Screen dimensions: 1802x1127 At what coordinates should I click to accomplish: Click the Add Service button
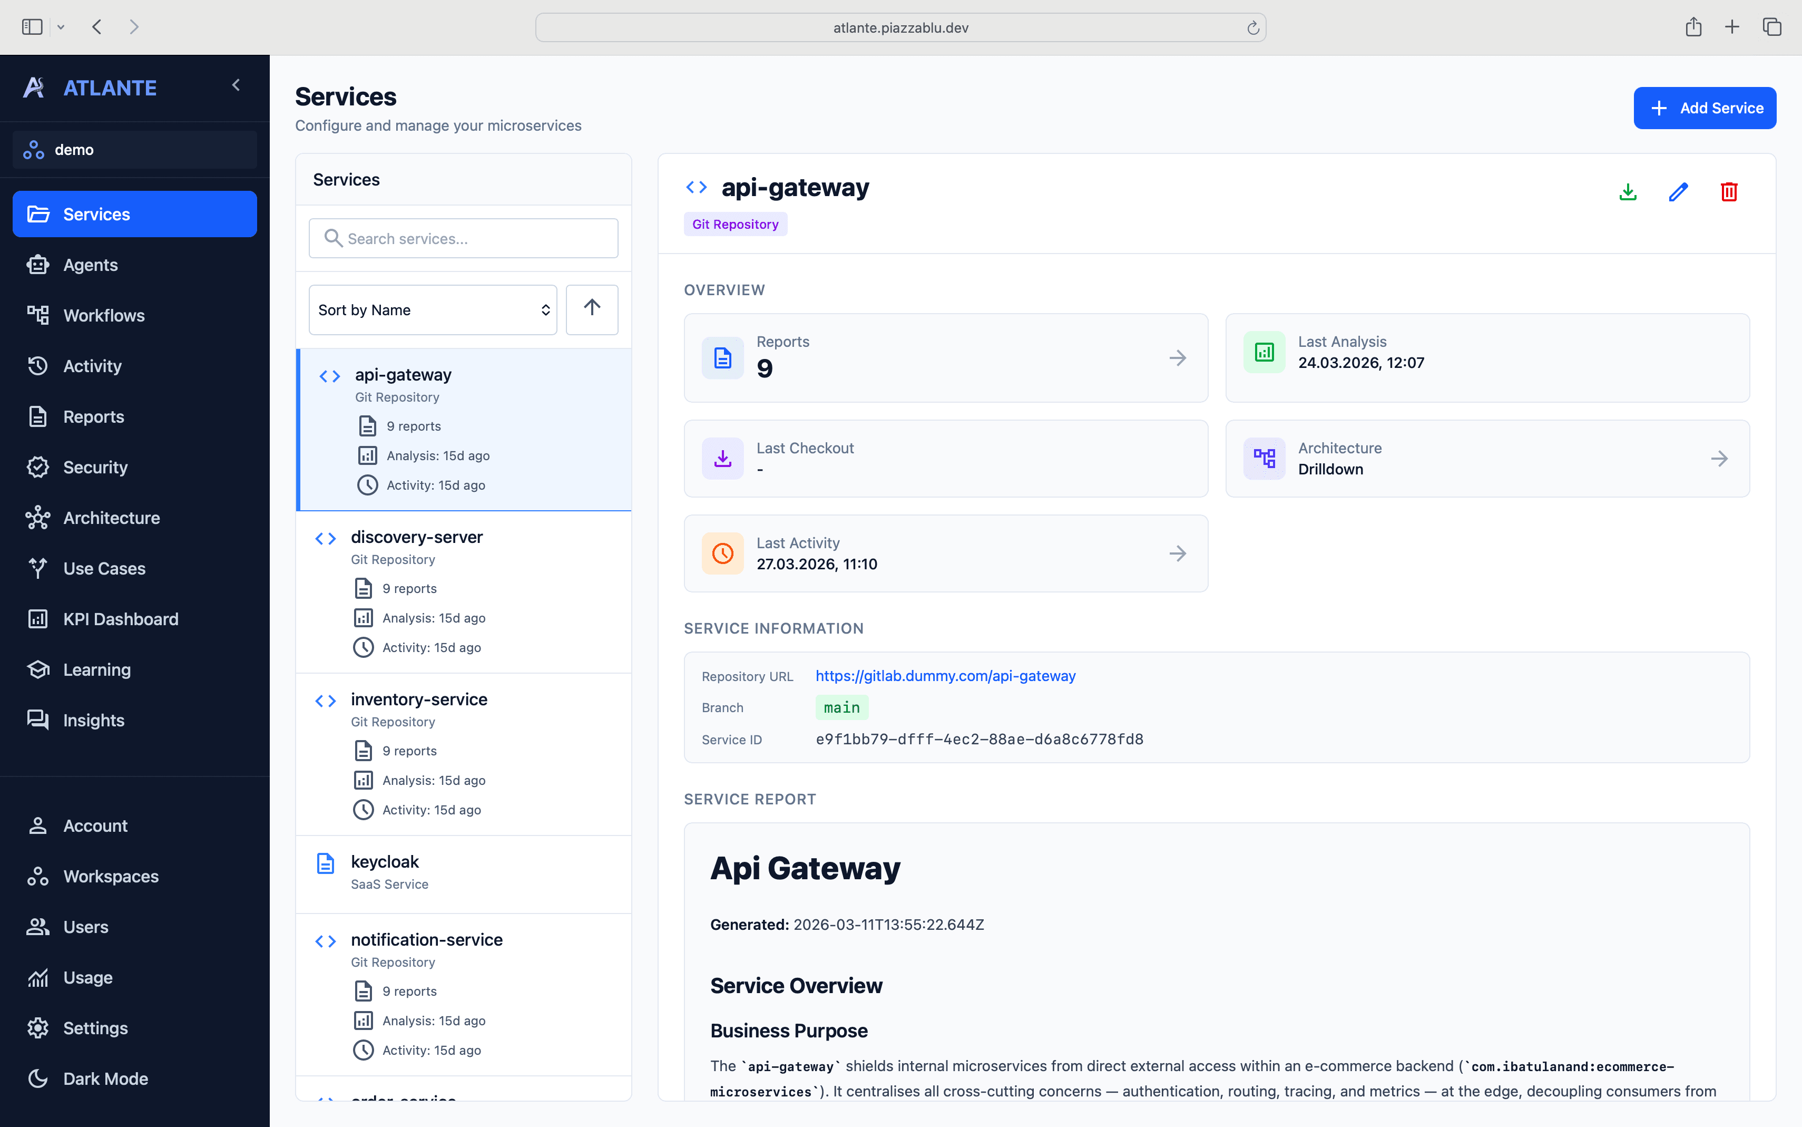click(x=1705, y=108)
